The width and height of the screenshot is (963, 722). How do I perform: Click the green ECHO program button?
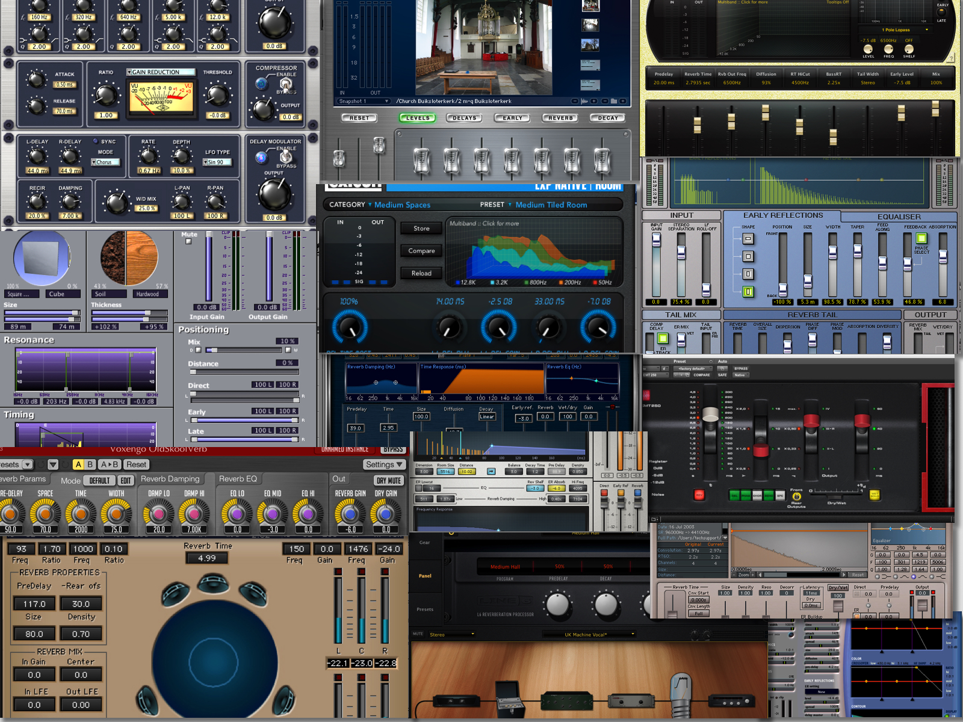[x=769, y=495]
